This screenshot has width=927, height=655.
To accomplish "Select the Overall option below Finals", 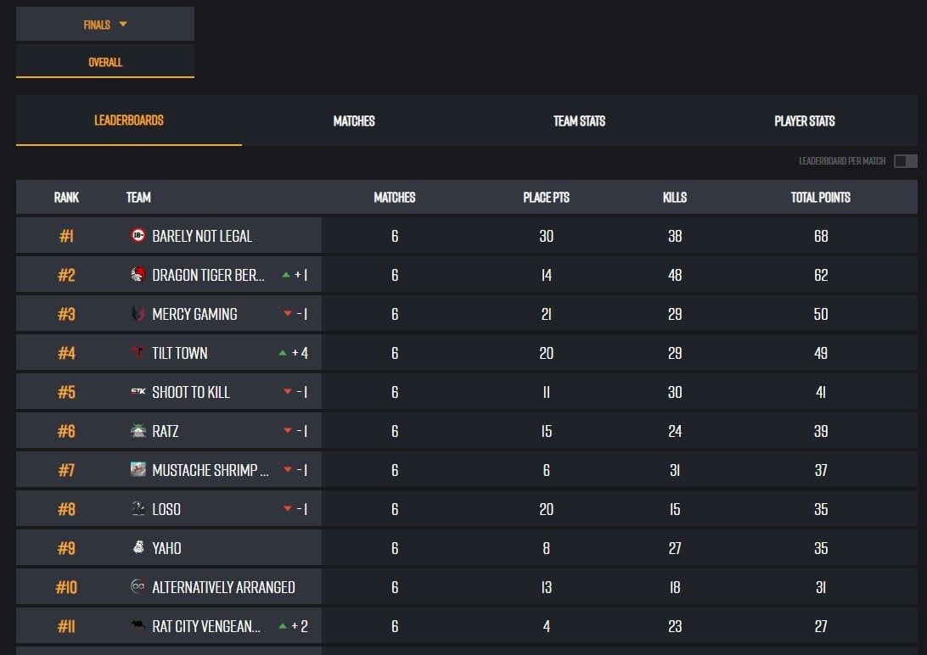I will [x=105, y=62].
